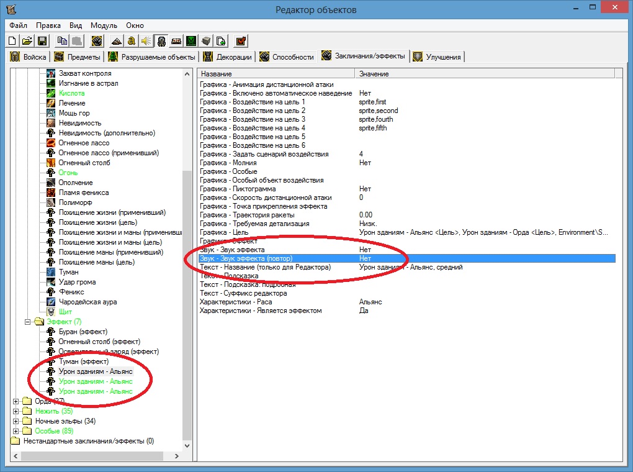
Task: Open the Правка menu
Action: tap(48, 25)
